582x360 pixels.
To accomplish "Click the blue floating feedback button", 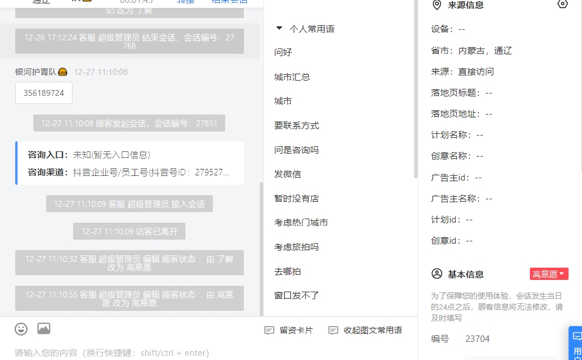I will pyautogui.click(x=576, y=343).
